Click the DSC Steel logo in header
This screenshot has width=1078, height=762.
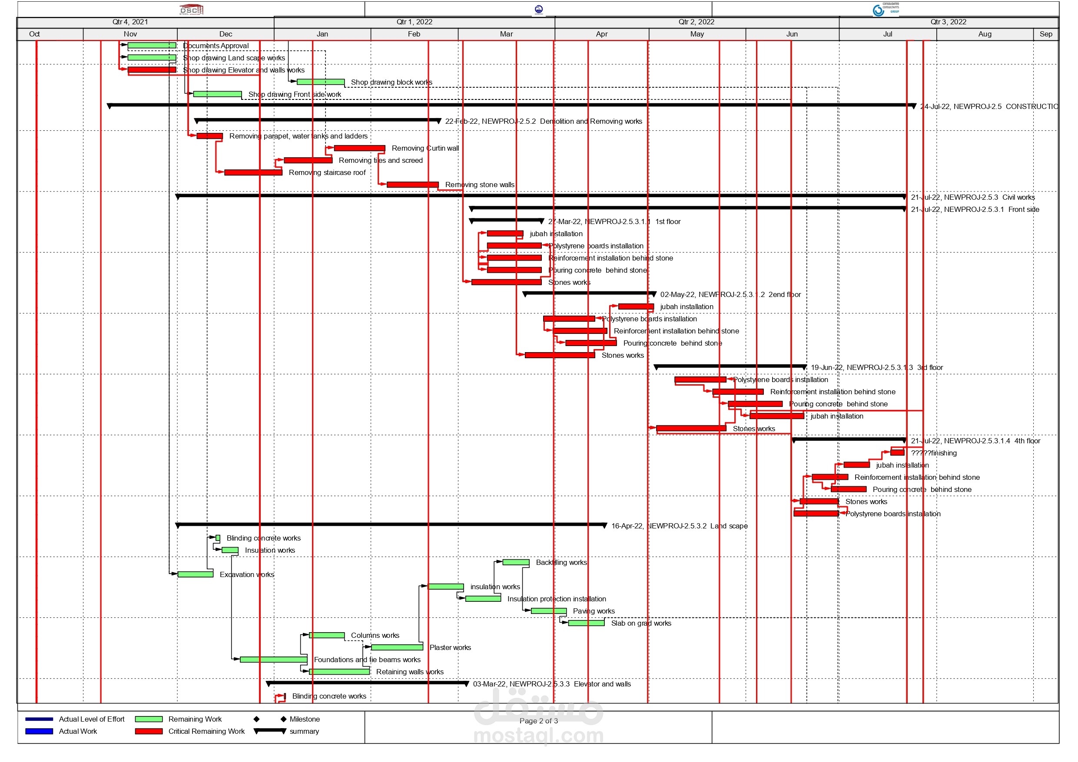[192, 10]
